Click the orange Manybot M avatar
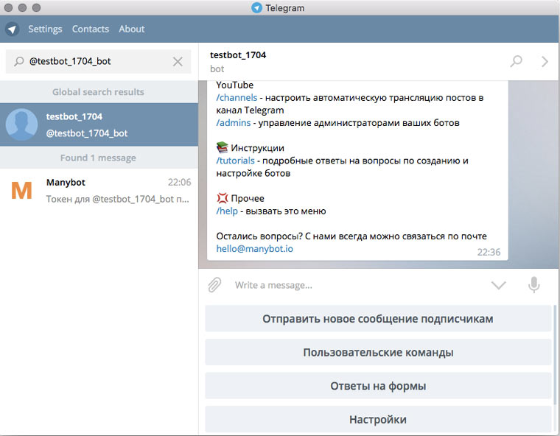Image resolution: width=560 pixels, height=436 pixels. [x=21, y=190]
